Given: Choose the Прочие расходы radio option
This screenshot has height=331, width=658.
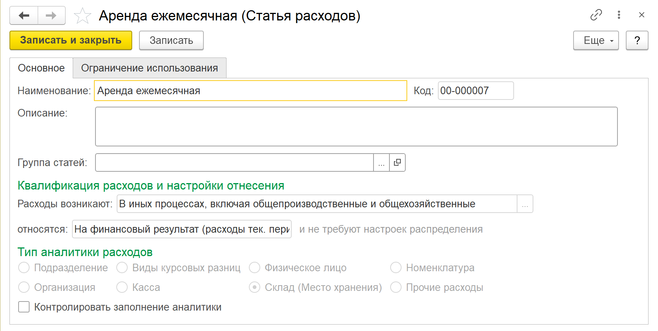Looking at the screenshot, I should click(x=396, y=287).
